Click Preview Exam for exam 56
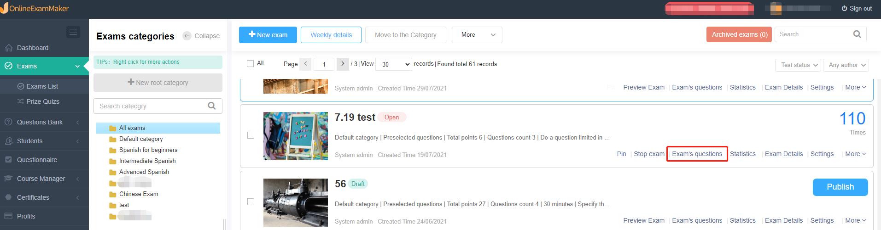The height and width of the screenshot is (230, 881). point(644,220)
